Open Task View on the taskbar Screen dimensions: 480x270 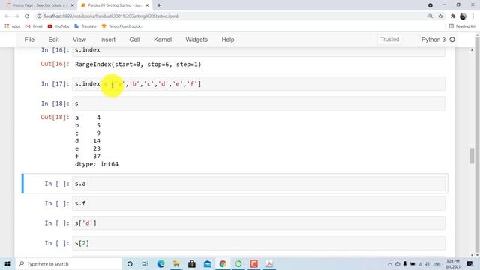click(x=145, y=263)
